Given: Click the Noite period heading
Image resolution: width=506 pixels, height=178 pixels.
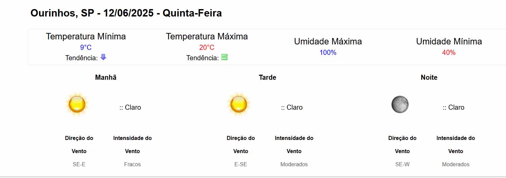Looking at the screenshot, I should coord(429,77).
